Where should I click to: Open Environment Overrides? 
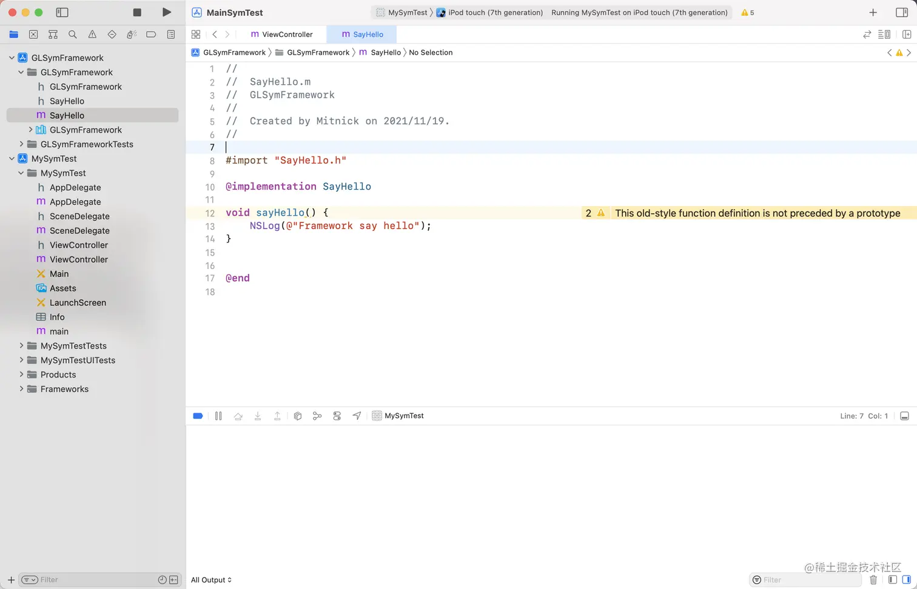337,416
